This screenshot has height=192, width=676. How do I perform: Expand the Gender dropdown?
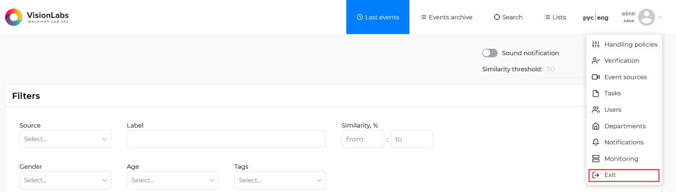click(x=65, y=180)
